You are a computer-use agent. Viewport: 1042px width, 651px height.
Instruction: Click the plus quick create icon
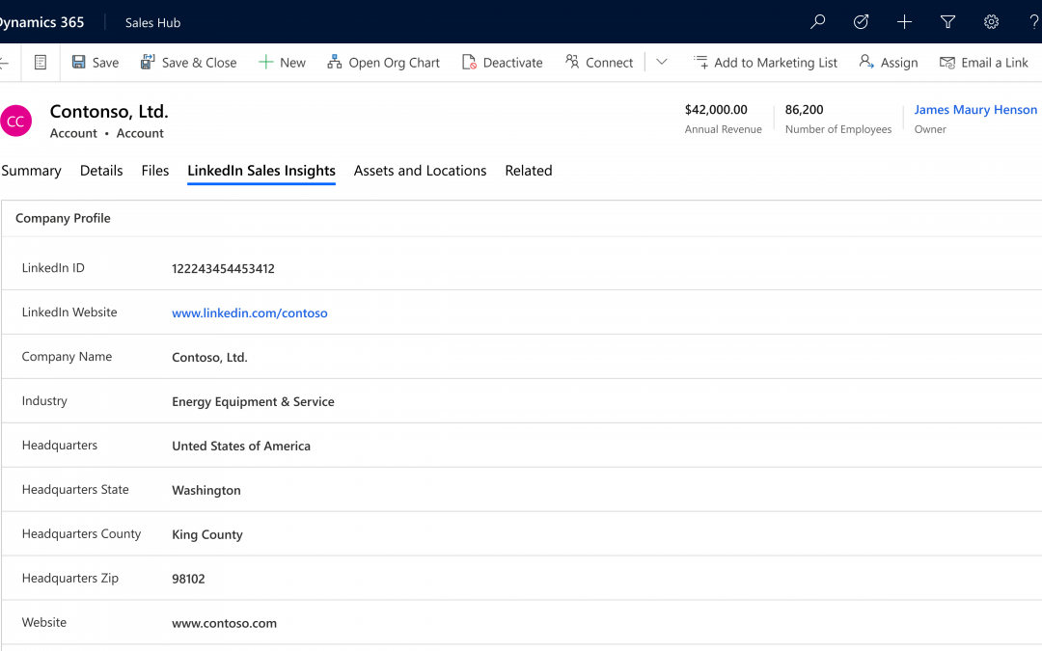pos(904,22)
